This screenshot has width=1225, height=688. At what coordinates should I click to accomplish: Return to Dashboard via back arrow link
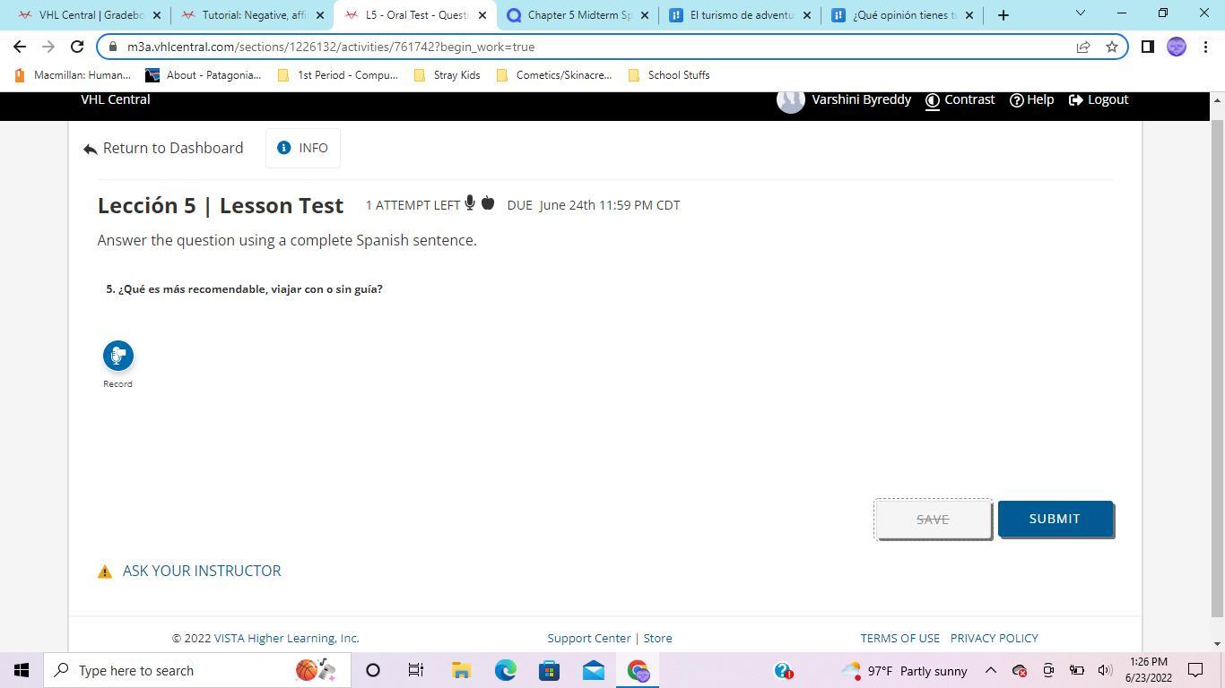click(x=163, y=148)
